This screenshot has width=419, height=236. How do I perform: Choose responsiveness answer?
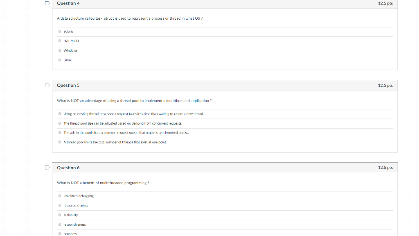click(60, 225)
